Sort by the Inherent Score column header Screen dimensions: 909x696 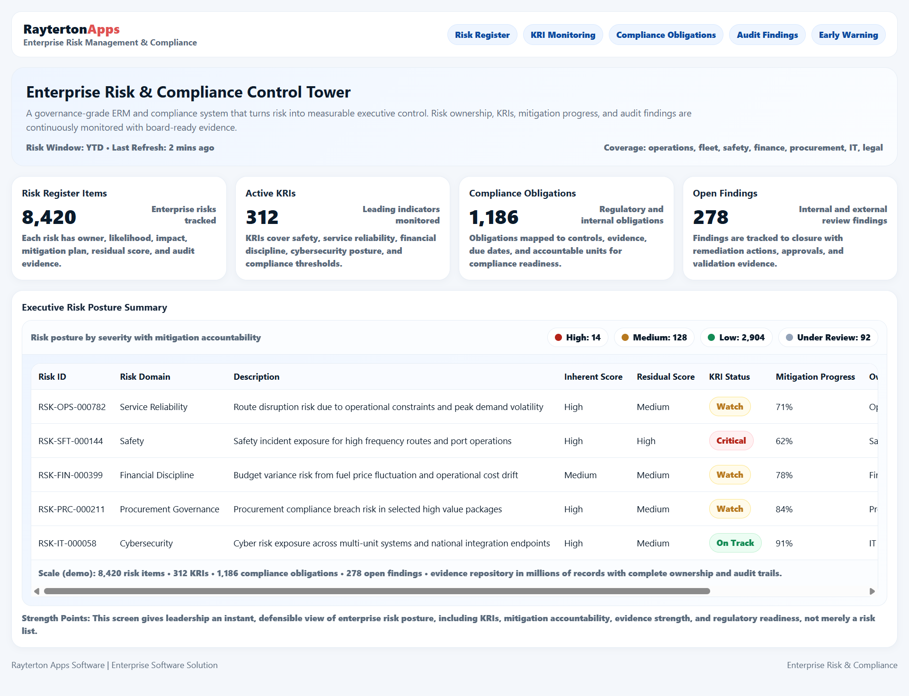point(593,376)
